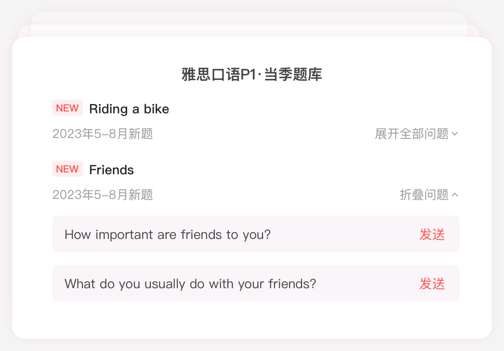Collapse the Friends questions via 折叠问题 text

424,195
